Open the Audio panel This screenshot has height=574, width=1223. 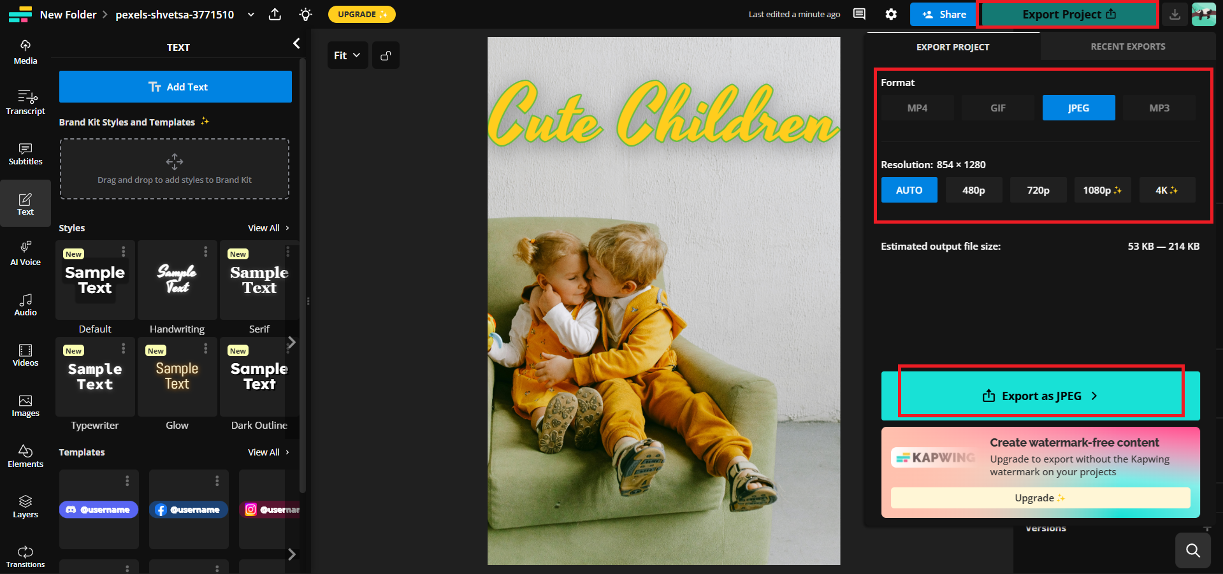click(x=25, y=303)
